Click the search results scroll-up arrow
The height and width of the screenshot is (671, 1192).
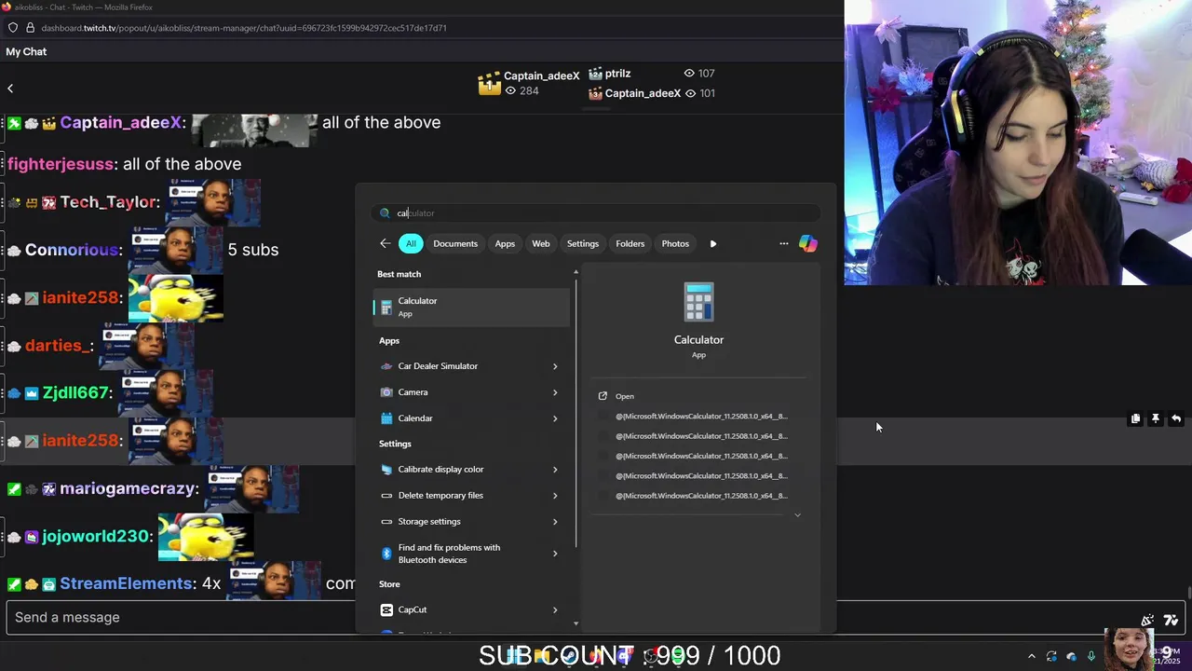576,272
